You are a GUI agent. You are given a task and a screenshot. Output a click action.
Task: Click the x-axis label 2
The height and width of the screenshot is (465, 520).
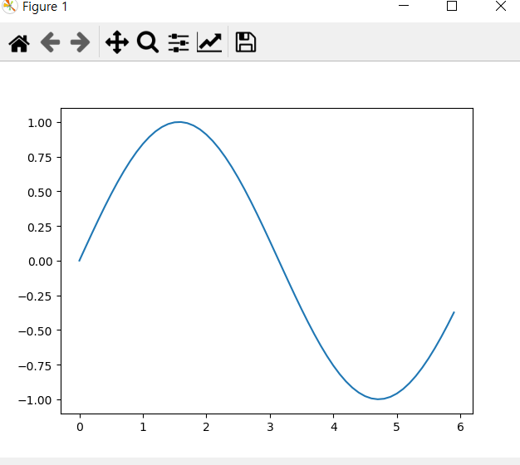206,427
